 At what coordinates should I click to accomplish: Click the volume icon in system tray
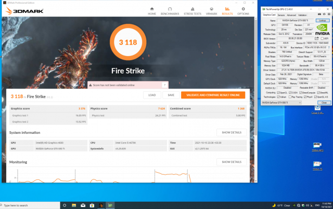(308, 205)
